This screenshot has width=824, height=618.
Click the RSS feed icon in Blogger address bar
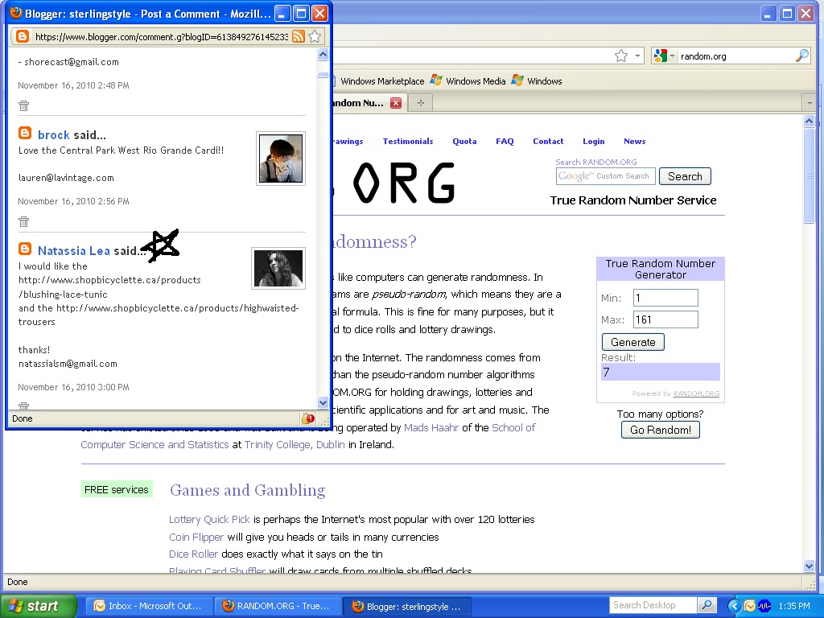coord(299,36)
